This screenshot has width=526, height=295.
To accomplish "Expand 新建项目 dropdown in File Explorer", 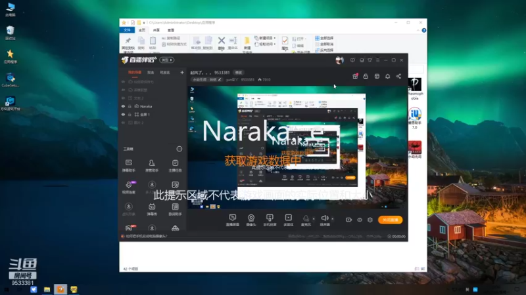I will [x=265, y=38].
